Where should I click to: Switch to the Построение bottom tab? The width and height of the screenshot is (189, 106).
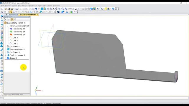(x=7, y=95)
